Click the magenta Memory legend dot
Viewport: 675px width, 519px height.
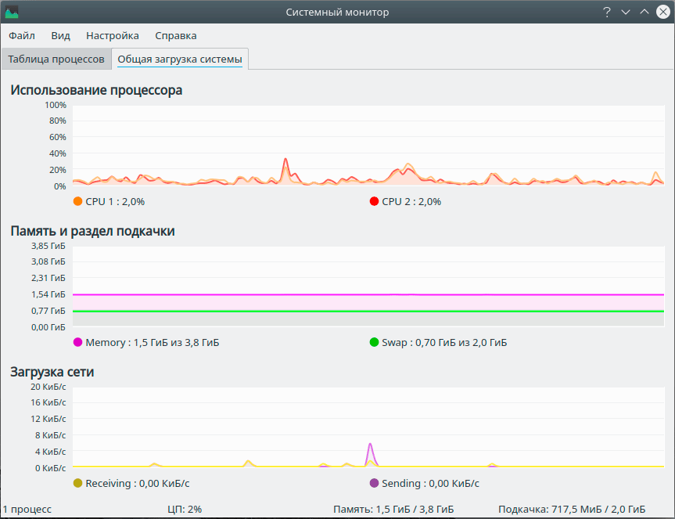[x=78, y=342]
